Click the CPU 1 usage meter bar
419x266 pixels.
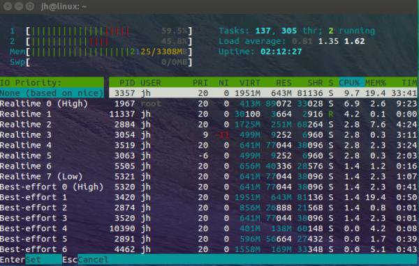[109, 31]
